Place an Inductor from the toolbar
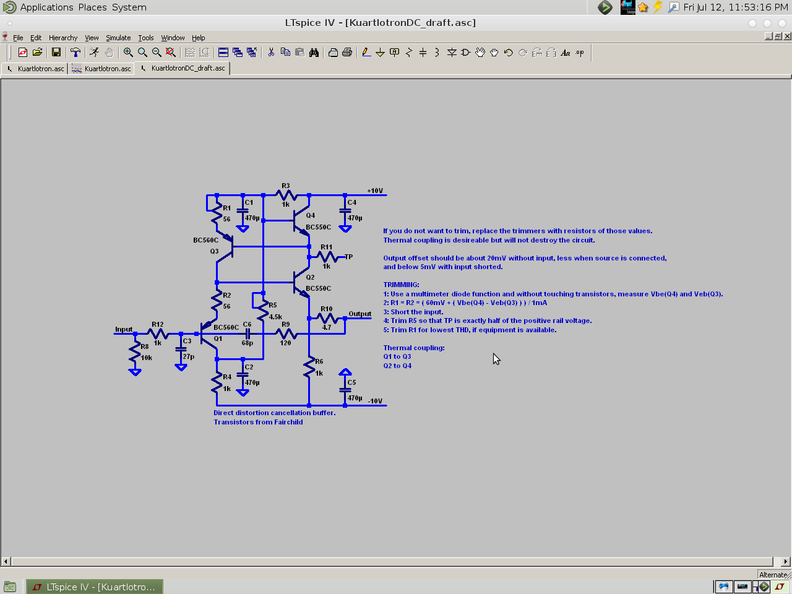Image resolution: width=792 pixels, height=594 pixels. 437,53
